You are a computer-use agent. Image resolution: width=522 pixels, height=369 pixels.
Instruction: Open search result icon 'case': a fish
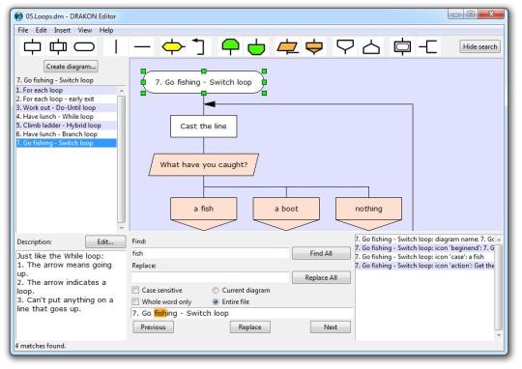coord(424,257)
